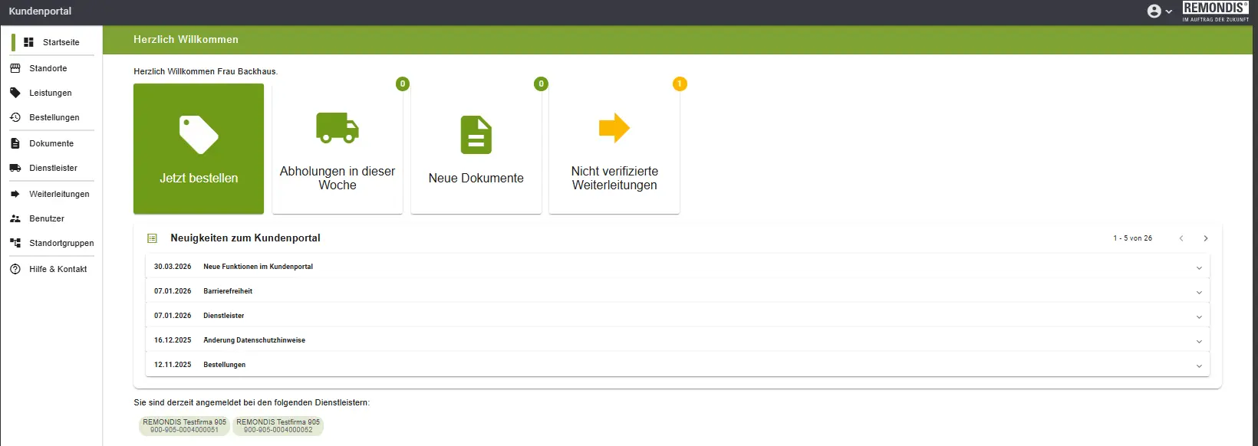The height and width of the screenshot is (446, 1258).
Task: Open the Neue Dokumente tile
Action: point(476,149)
